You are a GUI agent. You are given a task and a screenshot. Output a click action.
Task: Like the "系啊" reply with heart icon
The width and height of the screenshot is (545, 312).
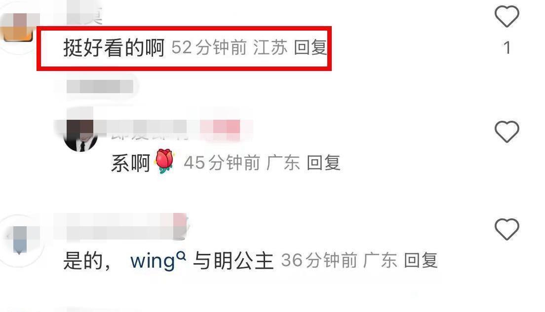click(x=507, y=132)
